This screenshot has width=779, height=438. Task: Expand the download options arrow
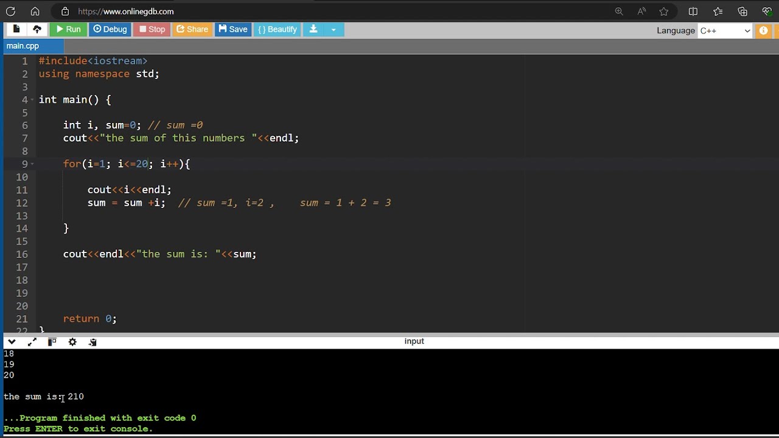point(334,29)
